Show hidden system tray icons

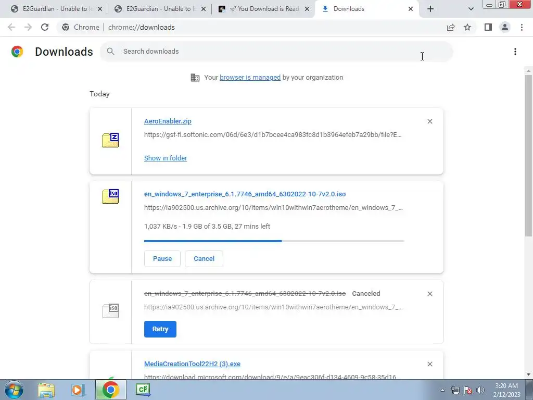click(x=442, y=391)
